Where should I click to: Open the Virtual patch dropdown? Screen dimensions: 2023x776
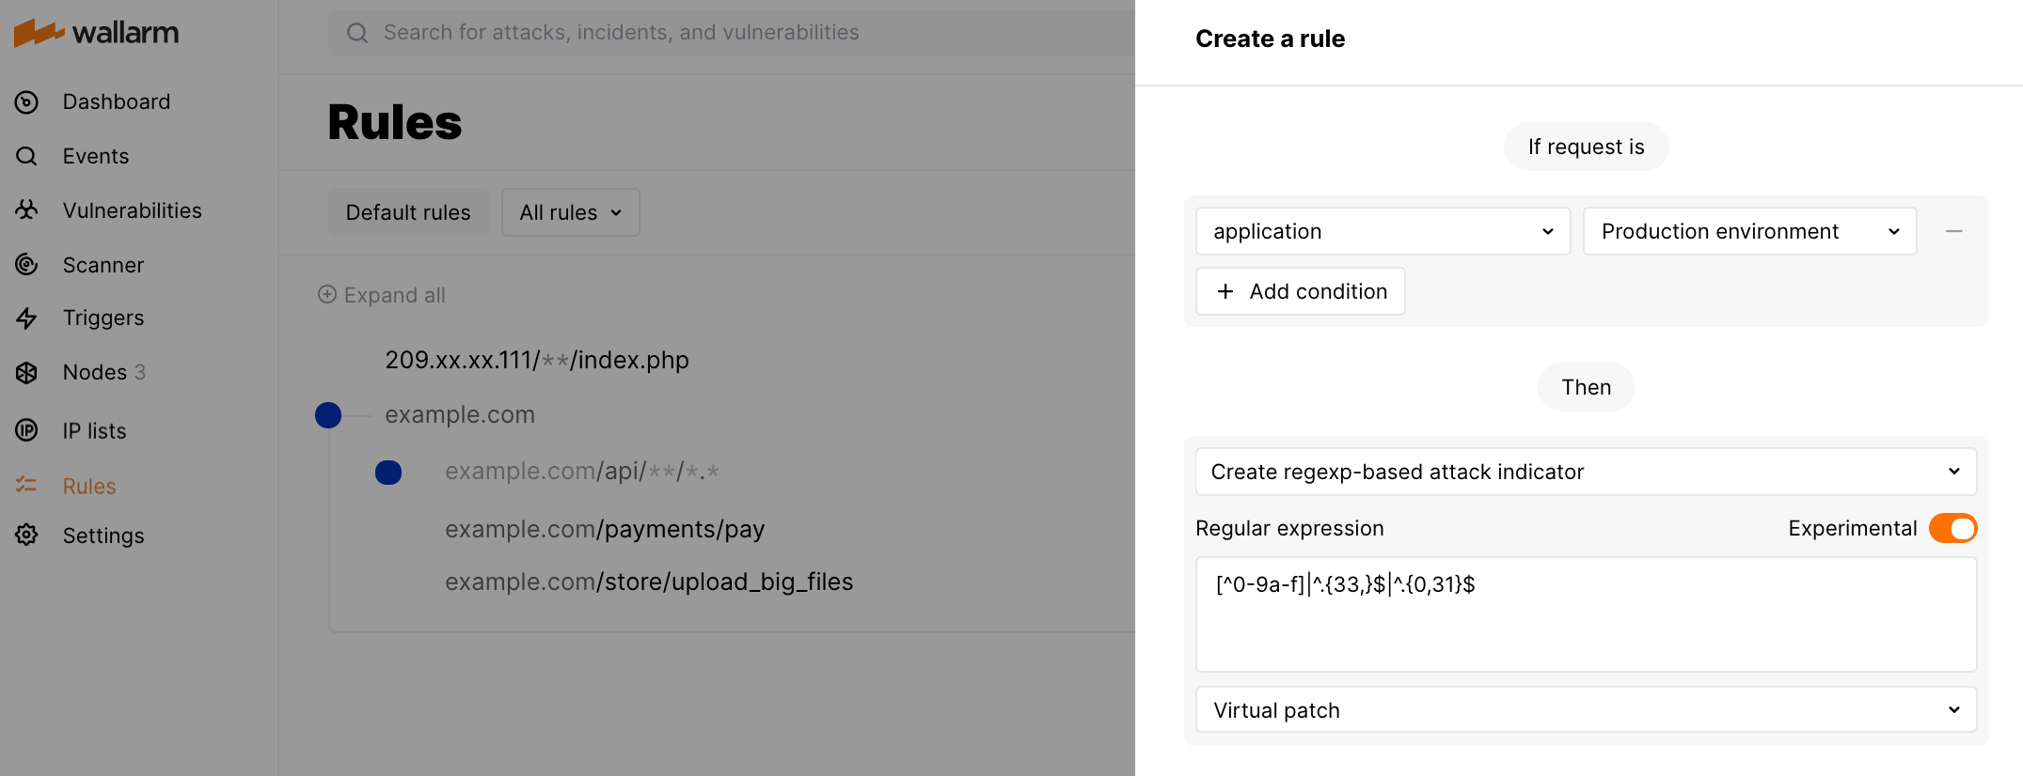1586,710
